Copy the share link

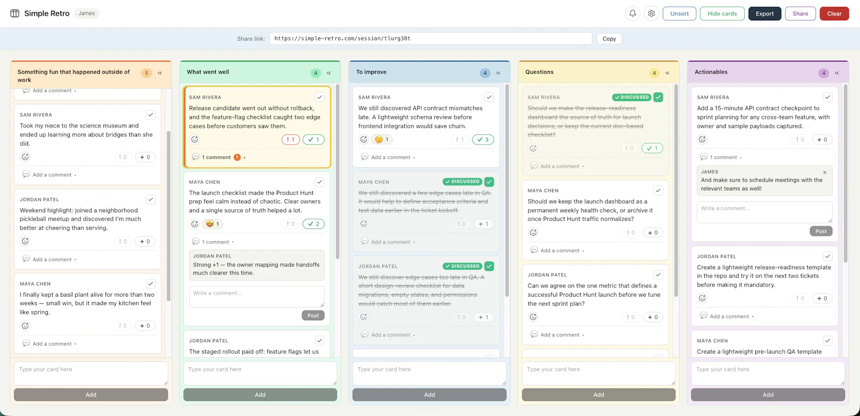click(609, 39)
